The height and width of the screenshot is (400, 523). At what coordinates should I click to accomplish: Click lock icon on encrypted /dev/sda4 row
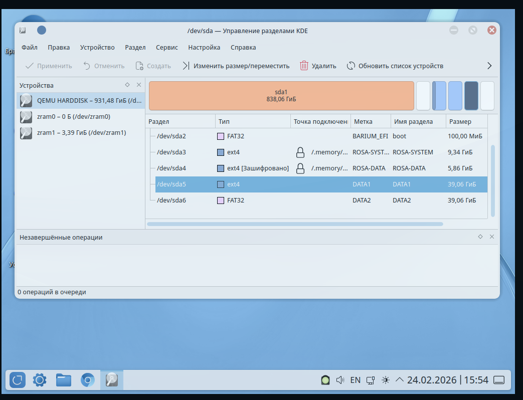300,168
